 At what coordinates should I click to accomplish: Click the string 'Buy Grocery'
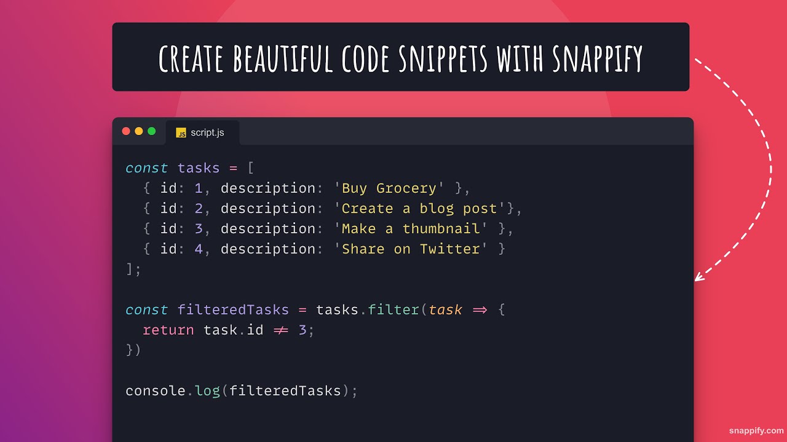[389, 188]
